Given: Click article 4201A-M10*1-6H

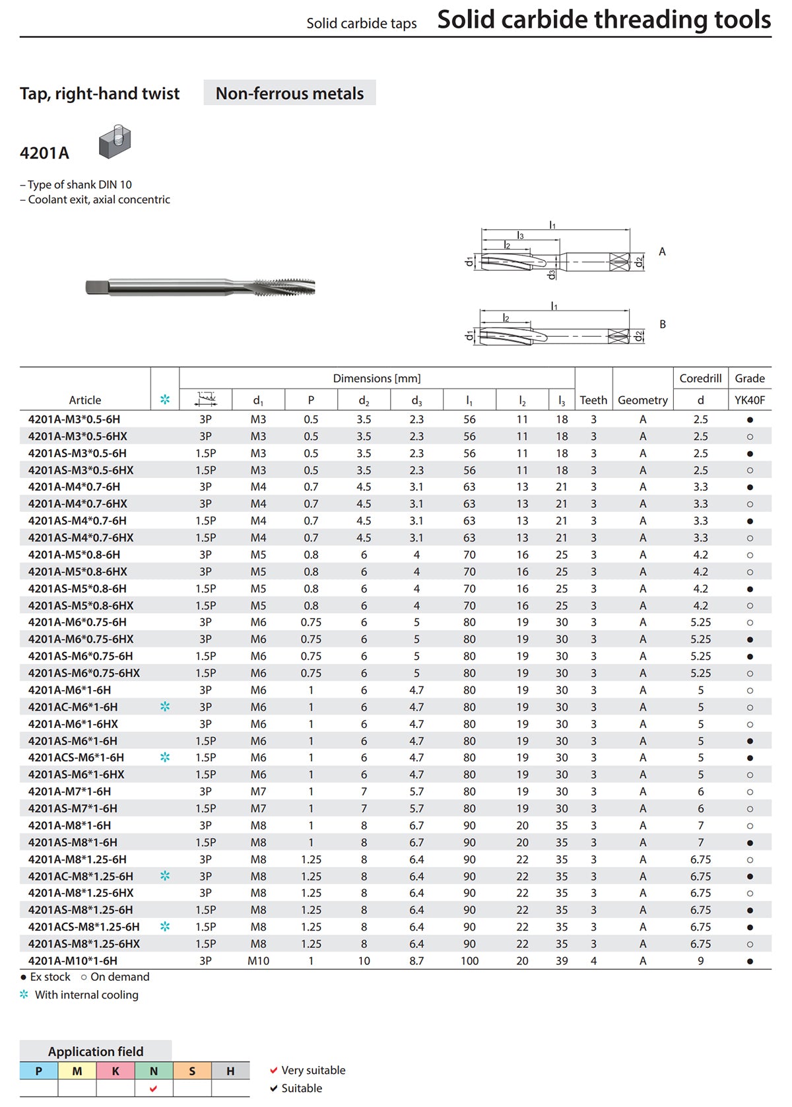Looking at the screenshot, I should point(73,961).
